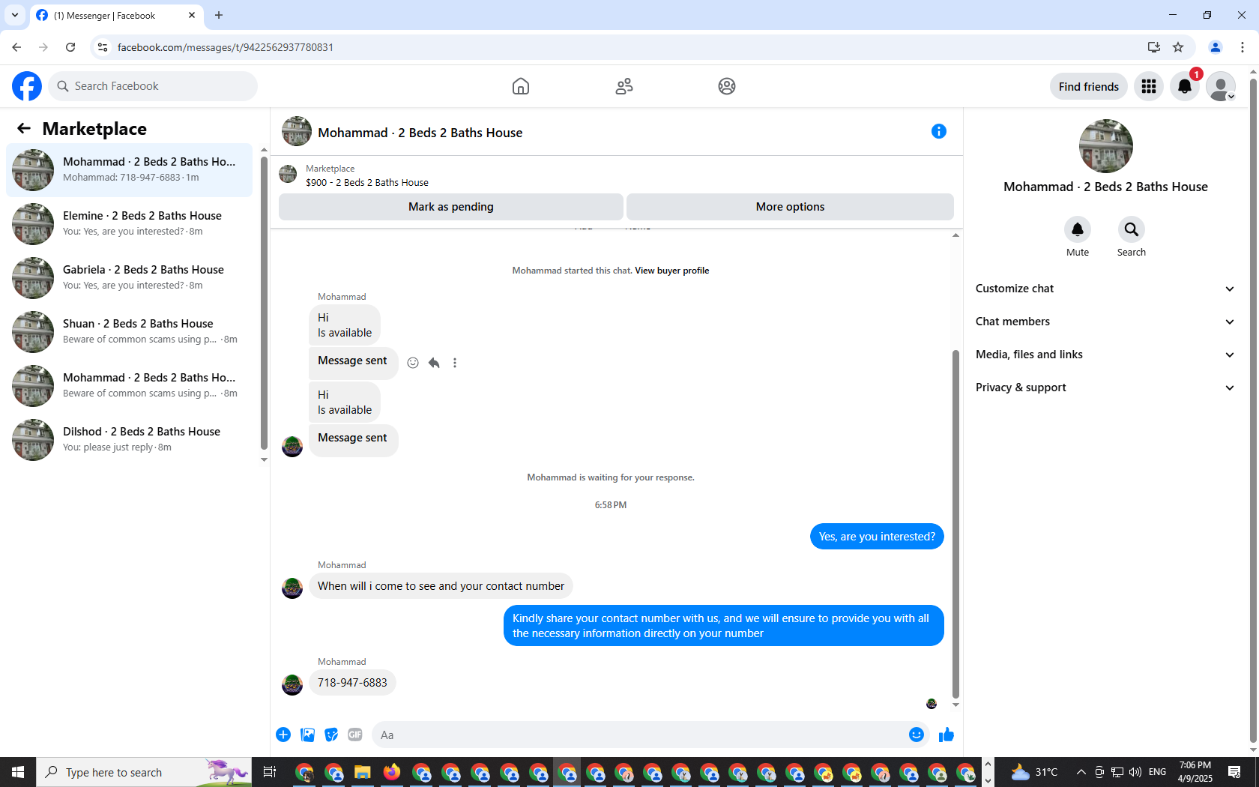React to the first Message sent bubble
1259x787 pixels.
(413, 363)
